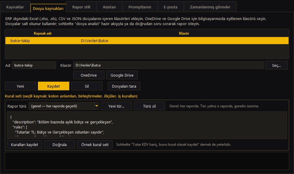Focus the Ad input field
The width and height of the screenshot is (294, 174).
[34, 65]
